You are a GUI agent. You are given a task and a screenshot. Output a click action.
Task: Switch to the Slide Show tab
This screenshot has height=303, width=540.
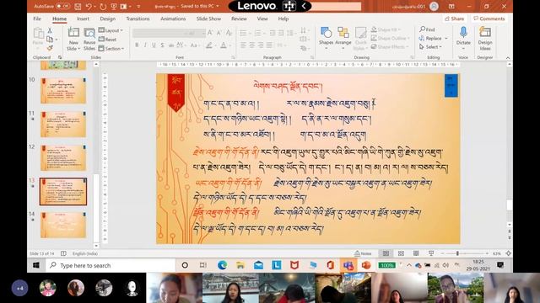[208, 19]
